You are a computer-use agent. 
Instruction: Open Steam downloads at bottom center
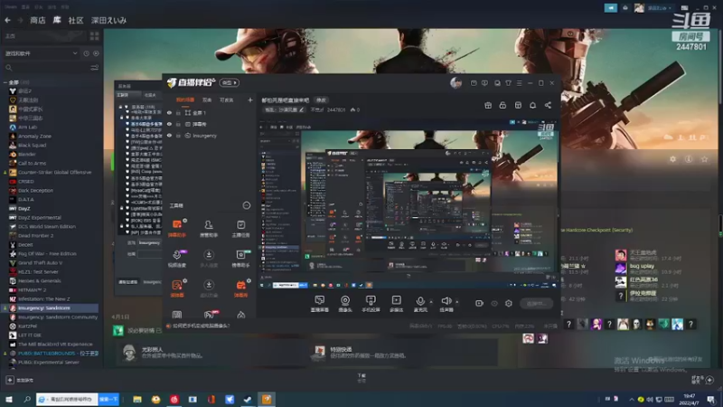[x=361, y=378]
